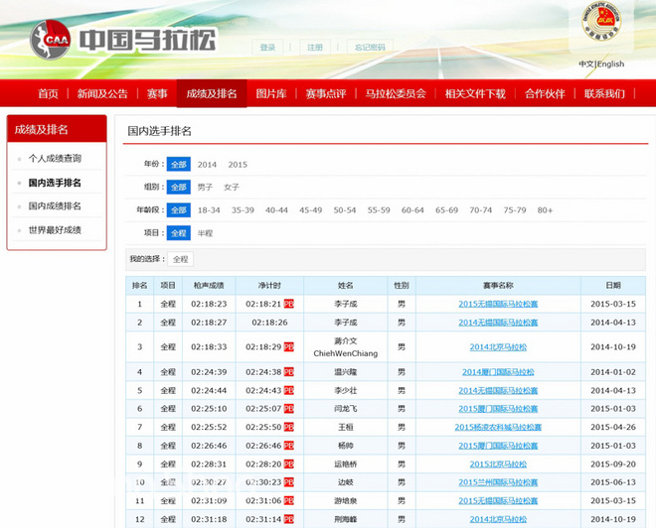Filter age range 75-79
656x528 pixels.
coord(515,210)
